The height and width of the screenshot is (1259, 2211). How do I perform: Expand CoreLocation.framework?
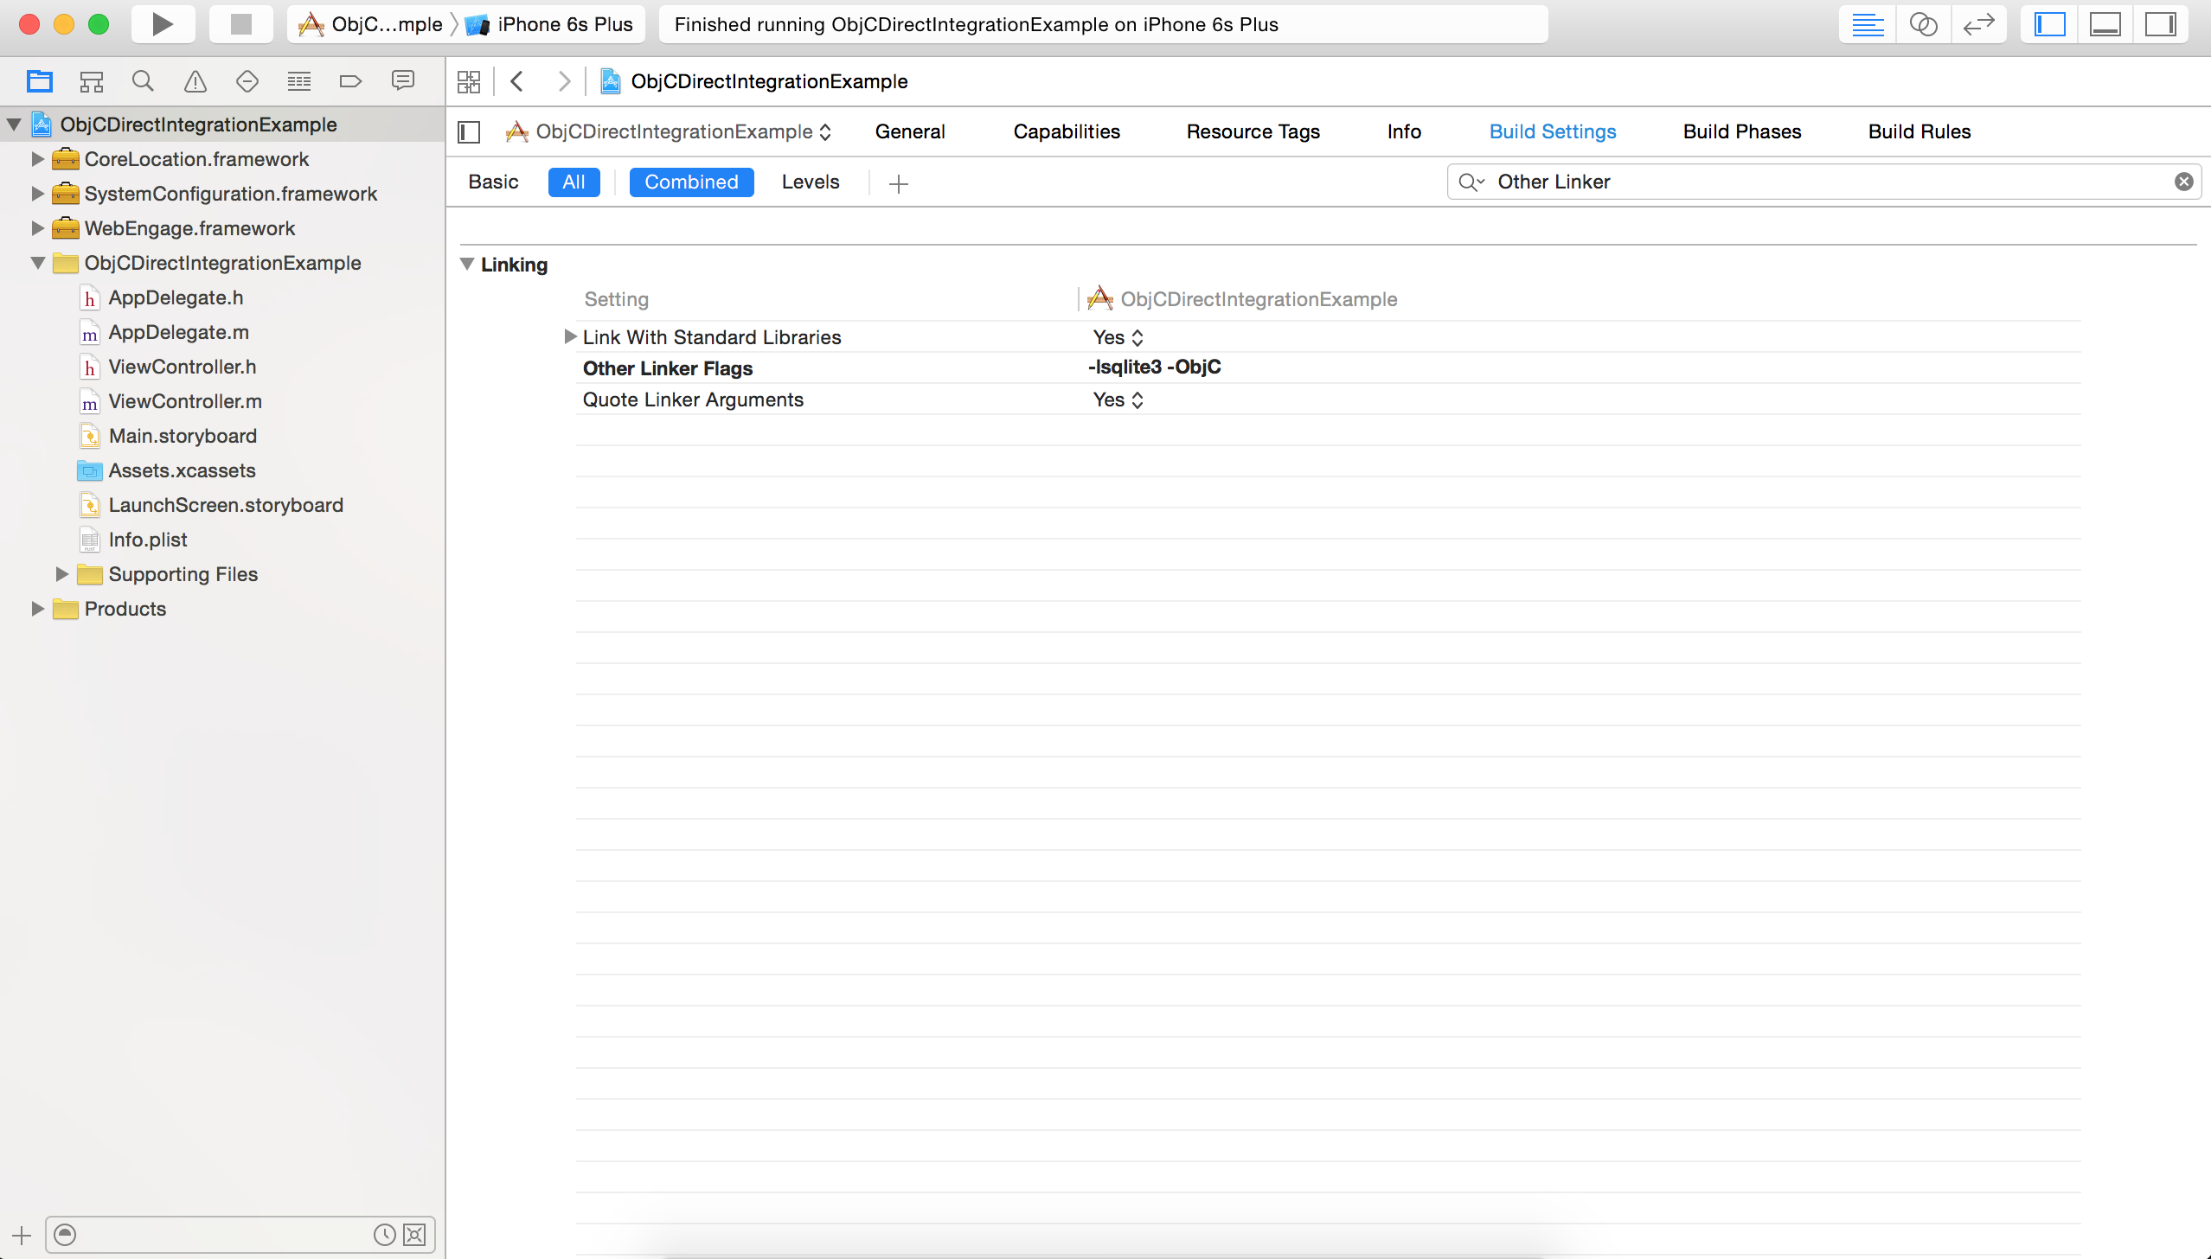click(x=38, y=159)
